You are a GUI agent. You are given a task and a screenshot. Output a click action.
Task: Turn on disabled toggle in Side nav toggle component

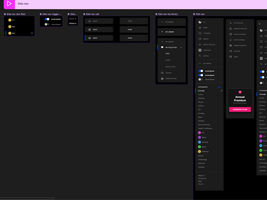pos(47,24)
